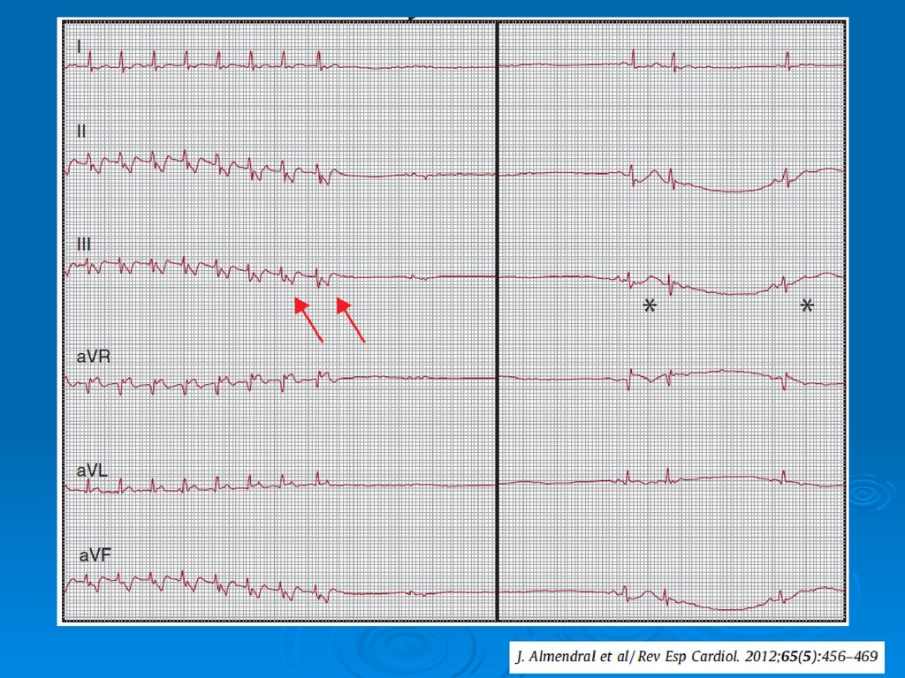Click the lead III label
The height and width of the screenshot is (678, 905).
(x=84, y=245)
